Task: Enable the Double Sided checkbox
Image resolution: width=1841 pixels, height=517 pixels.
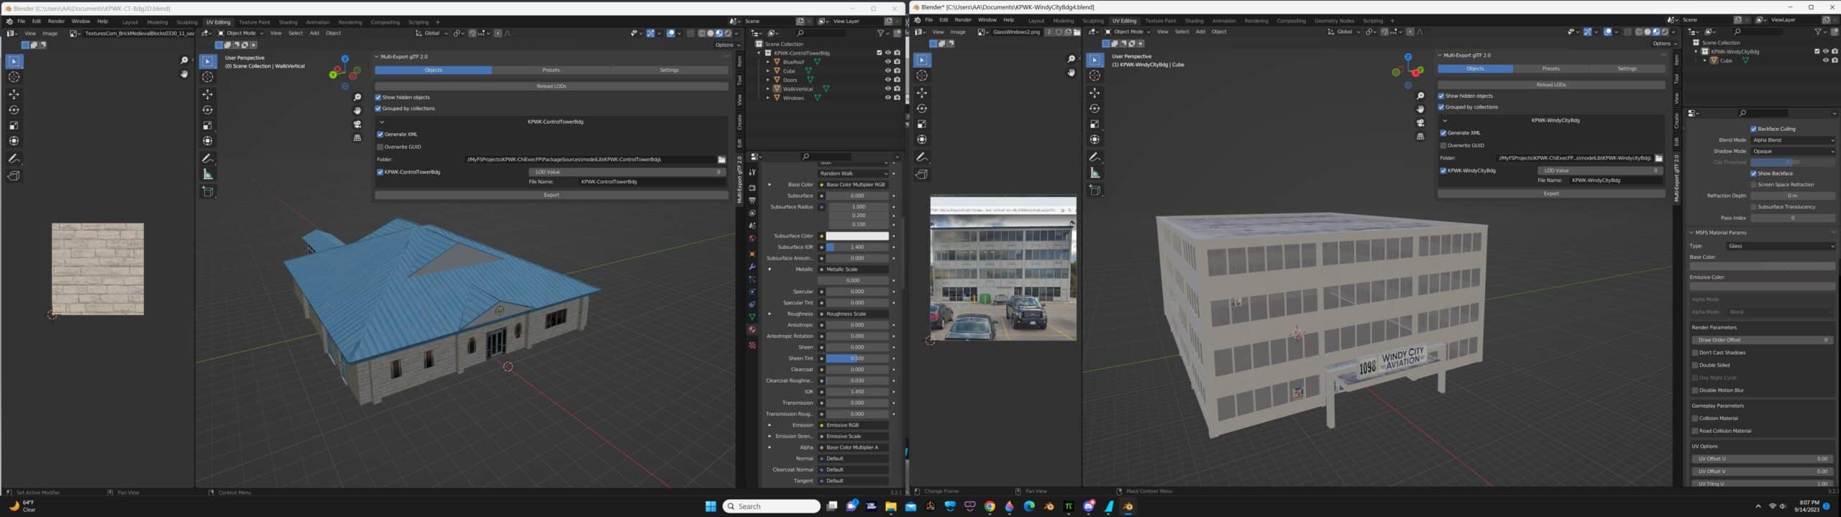Action: click(1695, 365)
